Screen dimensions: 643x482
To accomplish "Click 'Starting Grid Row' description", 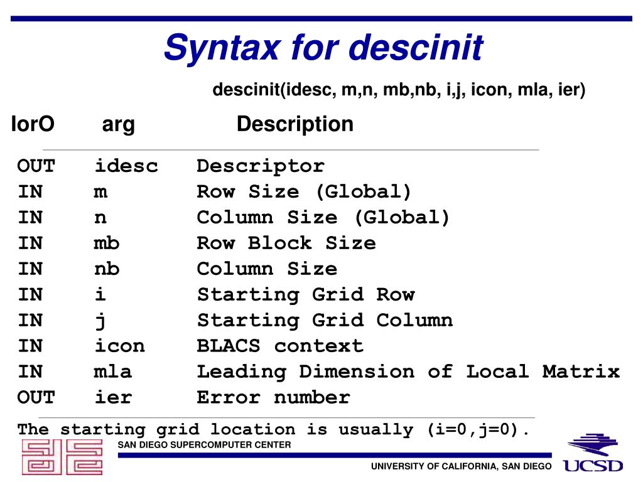I will tap(306, 295).
